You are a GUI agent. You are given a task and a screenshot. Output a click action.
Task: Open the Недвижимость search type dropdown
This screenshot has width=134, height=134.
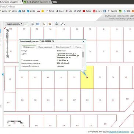point(14,24)
